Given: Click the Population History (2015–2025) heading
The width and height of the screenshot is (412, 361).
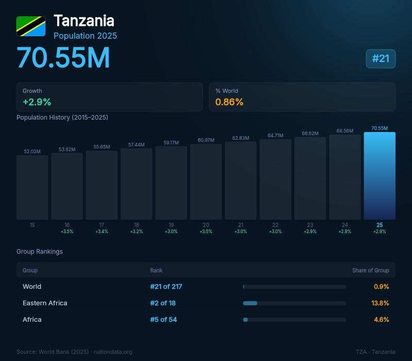Looking at the screenshot, I should click(x=62, y=118).
